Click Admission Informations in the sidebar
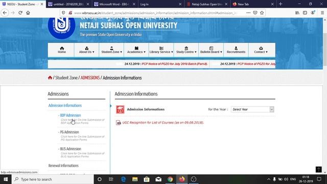 (65, 105)
